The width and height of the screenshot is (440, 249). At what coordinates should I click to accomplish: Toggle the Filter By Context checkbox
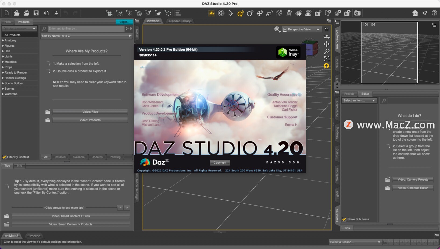tap(4, 157)
